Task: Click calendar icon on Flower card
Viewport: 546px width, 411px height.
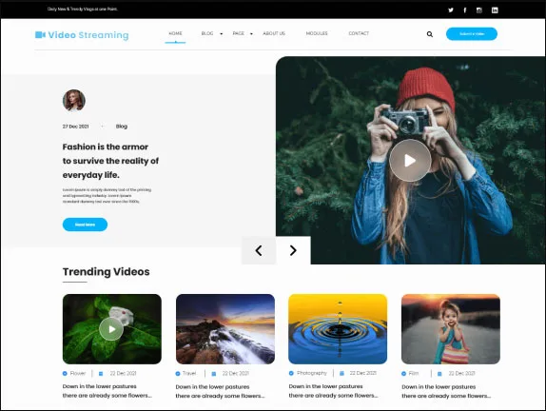Action: point(101,374)
